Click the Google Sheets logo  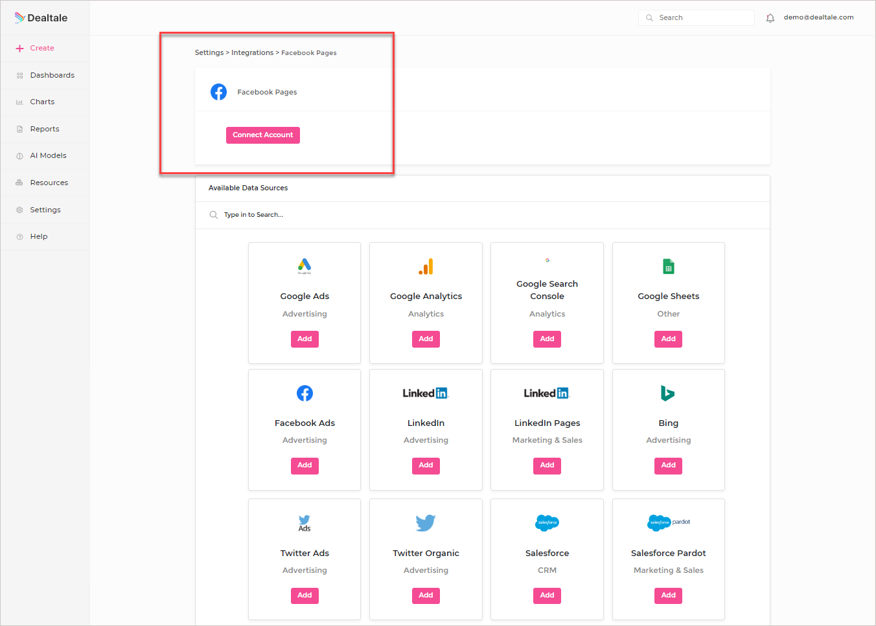(x=669, y=267)
